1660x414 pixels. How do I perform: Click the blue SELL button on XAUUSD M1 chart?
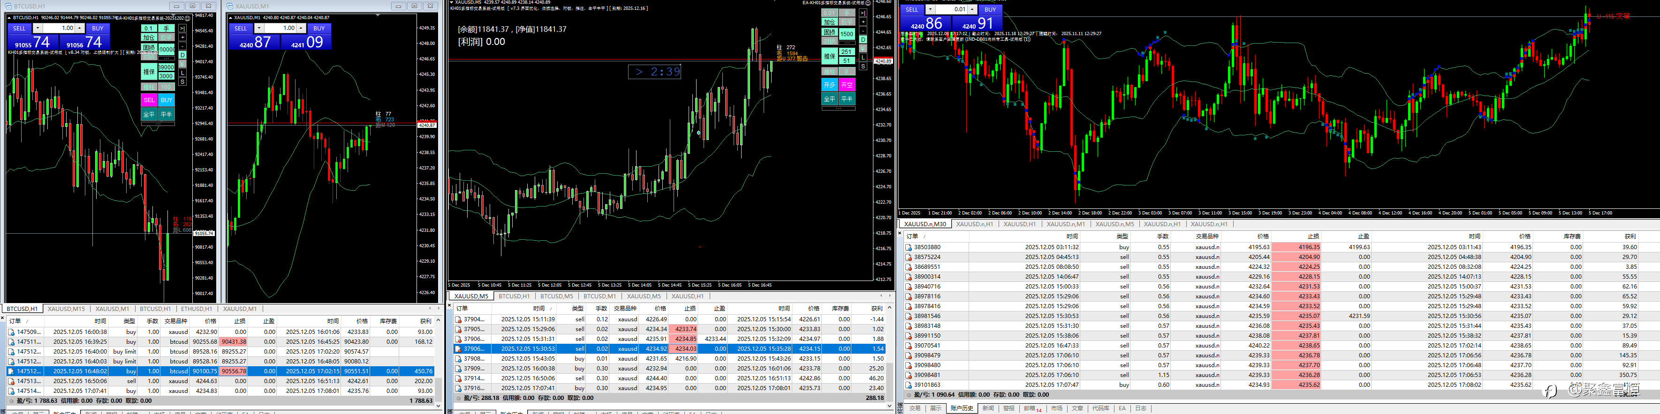[x=241, y=28]
